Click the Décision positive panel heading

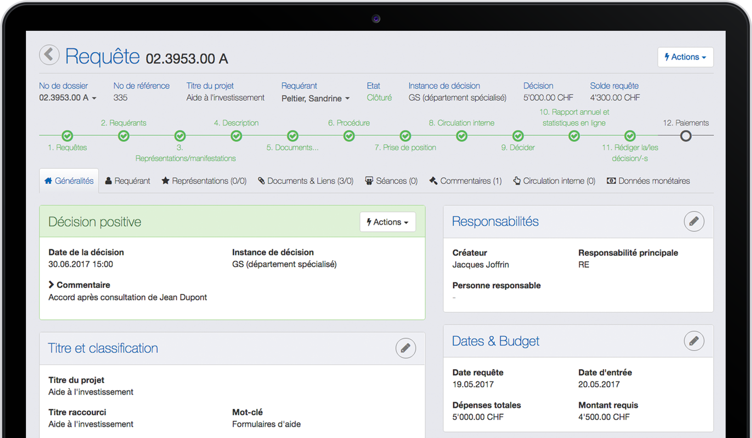[x=94, y=222]
